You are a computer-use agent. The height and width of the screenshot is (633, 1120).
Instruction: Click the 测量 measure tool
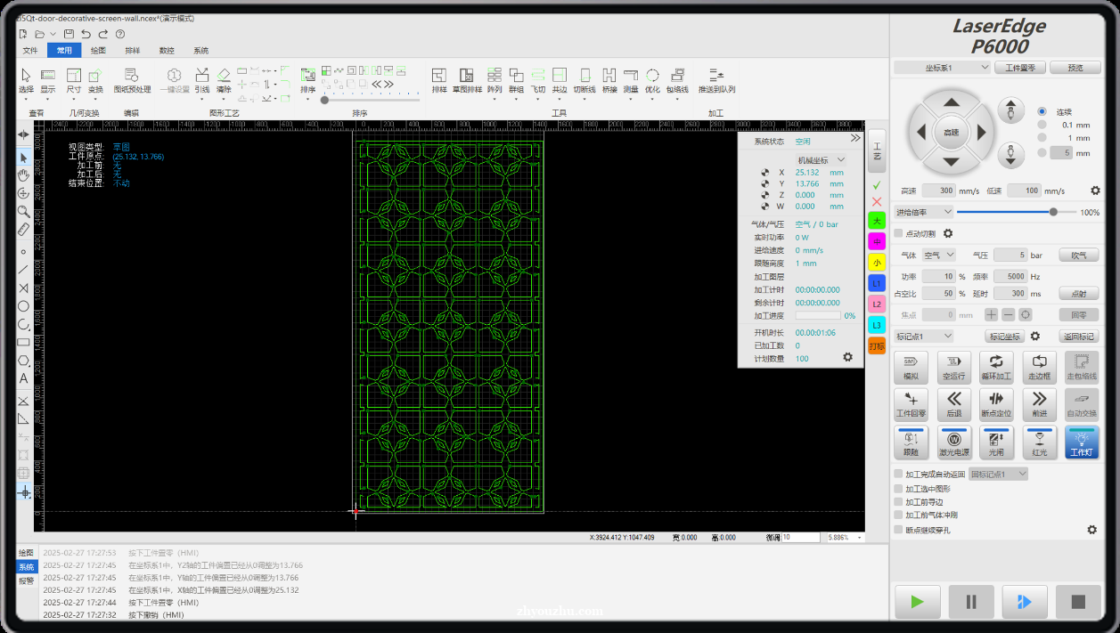pos(631,81)
